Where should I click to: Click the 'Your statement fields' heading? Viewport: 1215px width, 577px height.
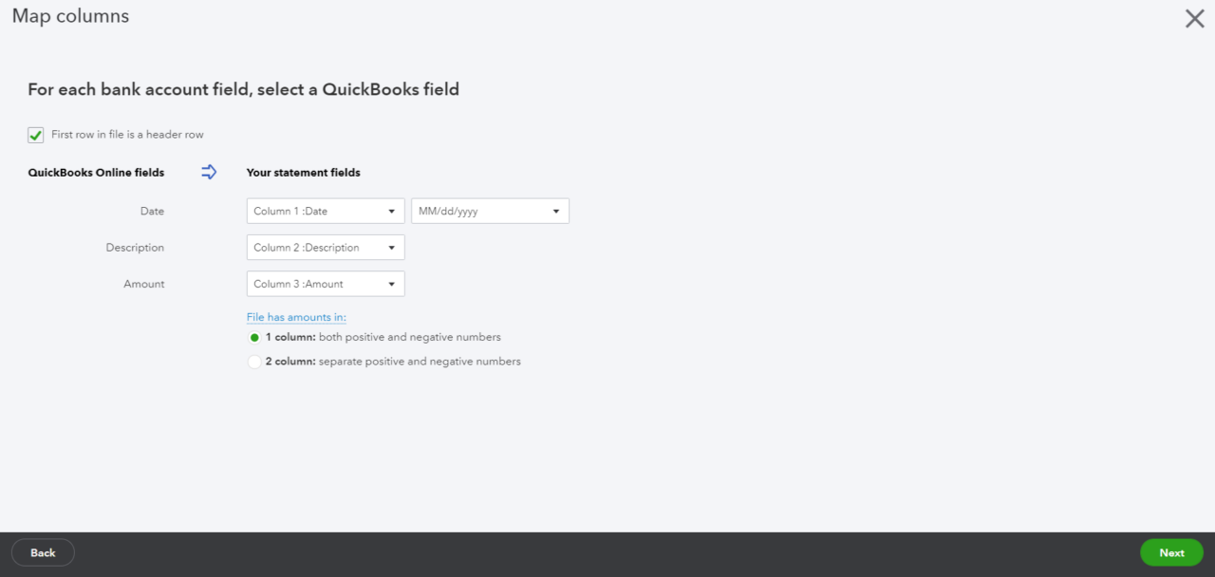[x=303, y=173]
